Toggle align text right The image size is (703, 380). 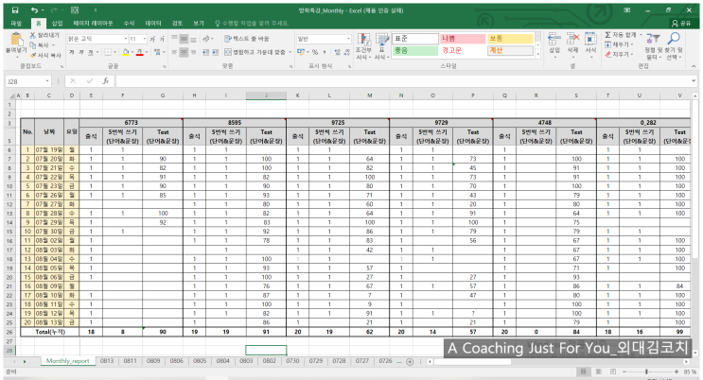click(193, 52)
